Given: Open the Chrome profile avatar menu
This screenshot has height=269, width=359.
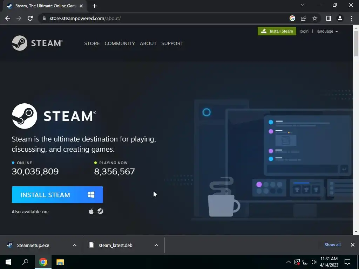Looking at the screenshot, I should point(340,18).
